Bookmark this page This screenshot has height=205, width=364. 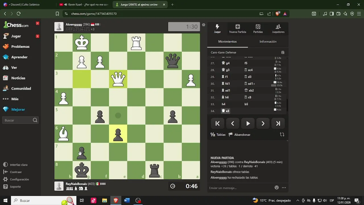pyautogui.click(x=57, y=14)
